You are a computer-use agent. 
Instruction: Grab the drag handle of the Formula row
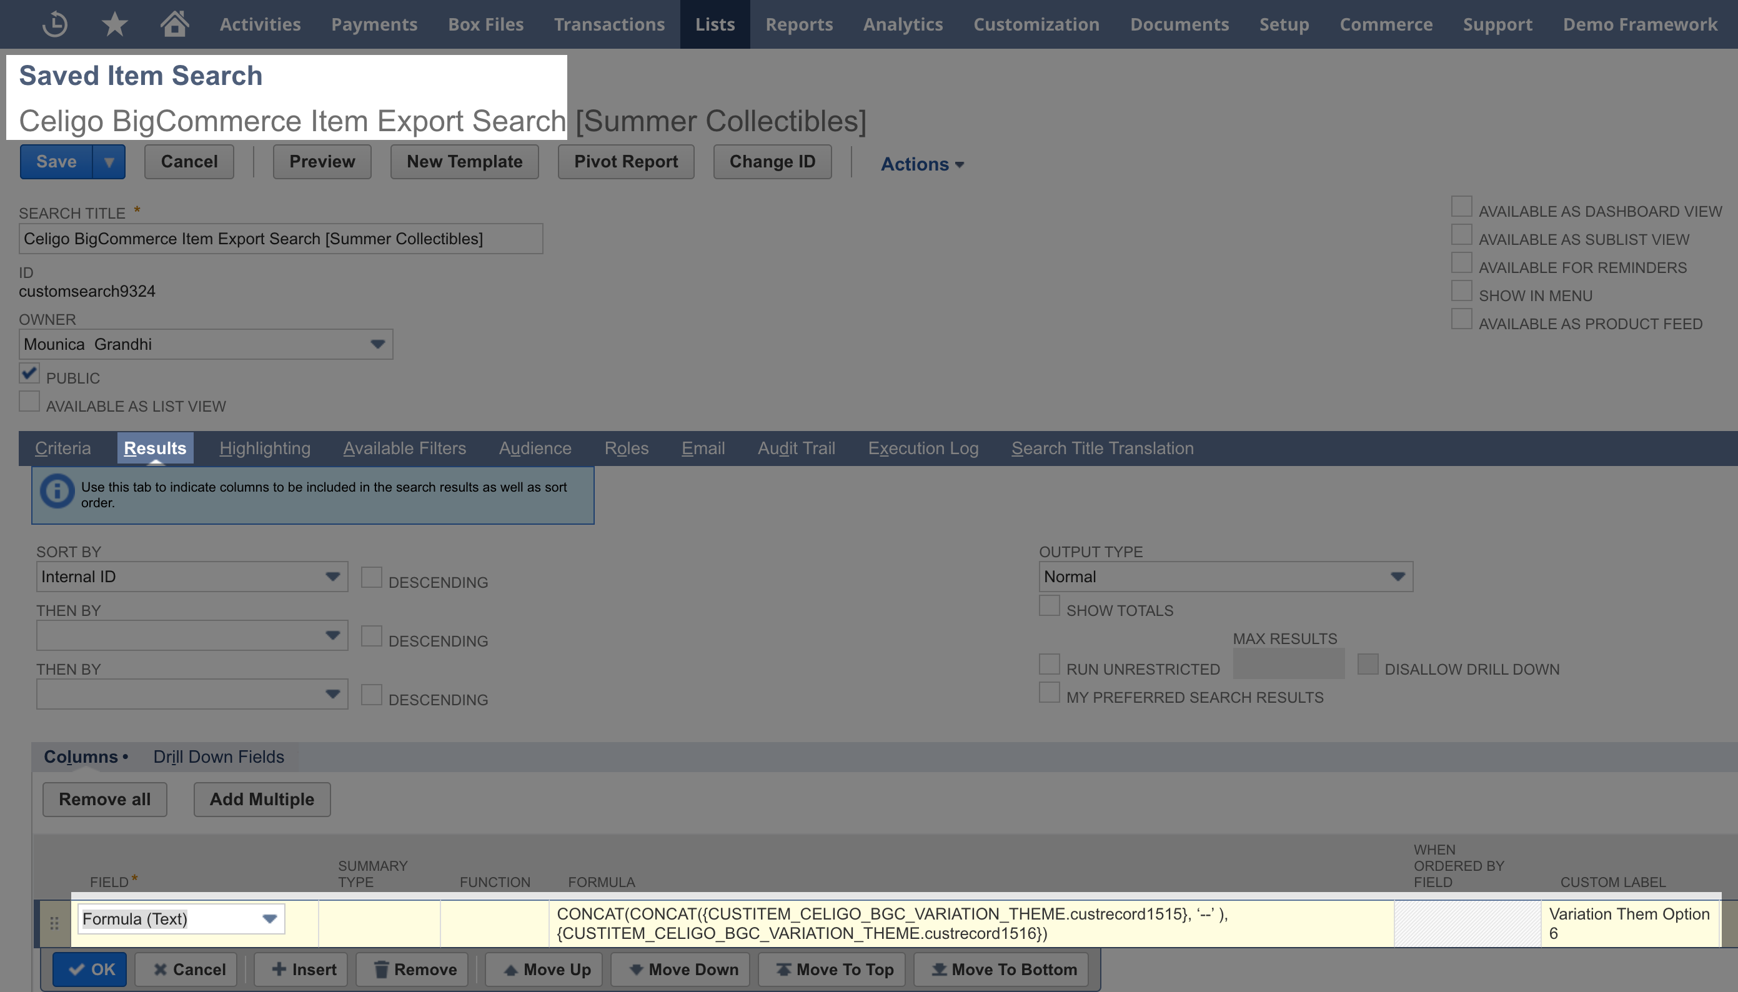[54, 923]
